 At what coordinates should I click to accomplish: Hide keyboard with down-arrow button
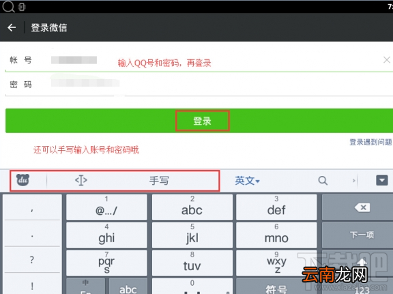(381, 181)
